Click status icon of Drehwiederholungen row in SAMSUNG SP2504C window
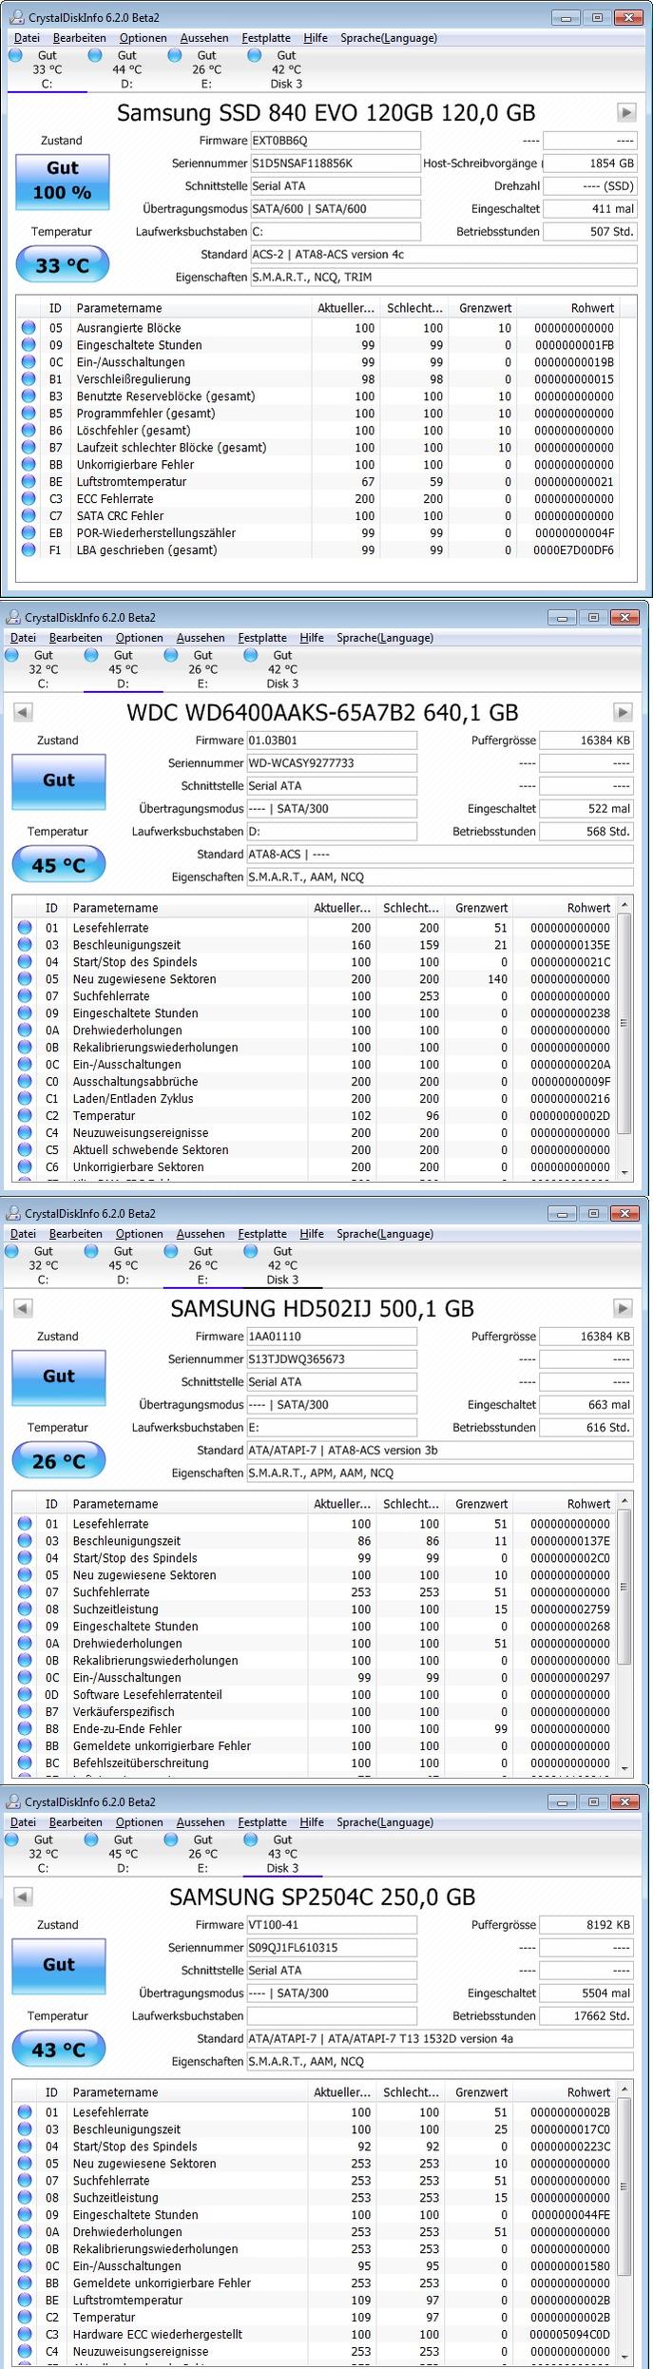 25,2232
